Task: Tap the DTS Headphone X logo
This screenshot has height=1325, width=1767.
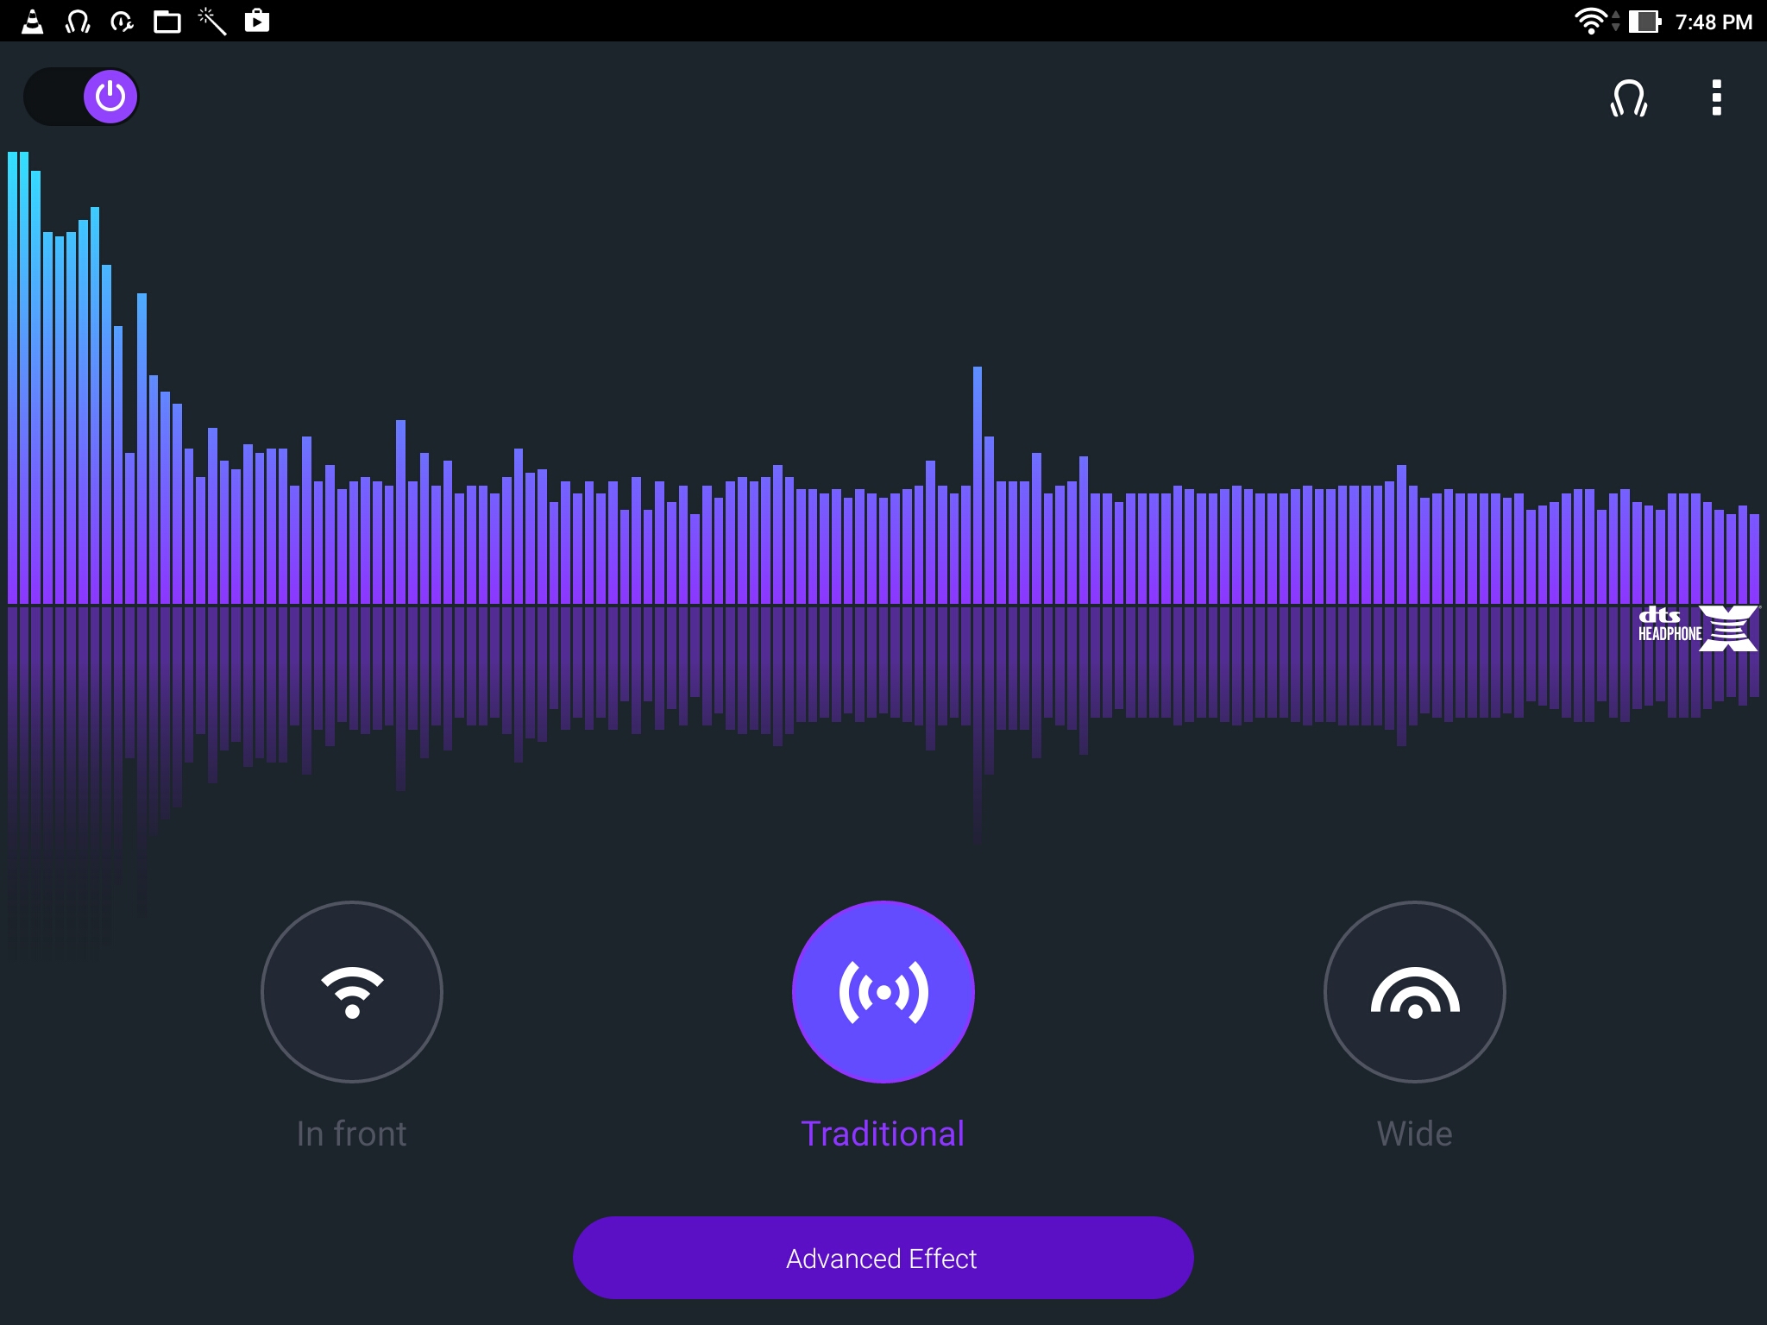Action: (x=1696, y=628)
